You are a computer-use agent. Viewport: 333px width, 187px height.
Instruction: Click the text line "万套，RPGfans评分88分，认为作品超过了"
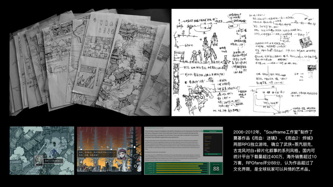[273, 163]
